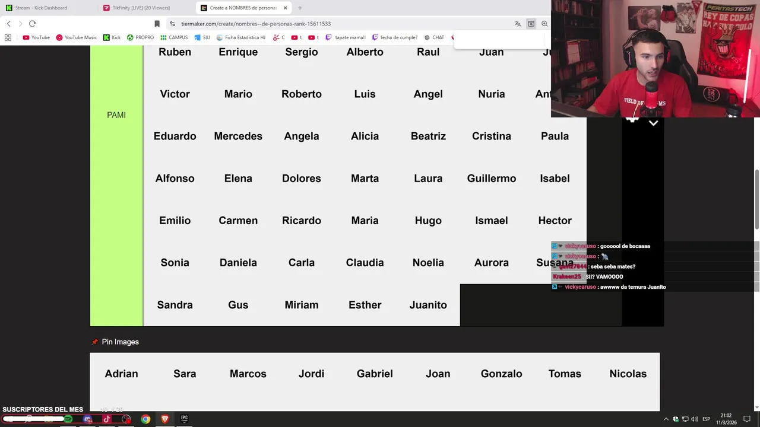Open the Kick bookmark
The width and height of the screenshot is (760, 427).
point(112,37)
